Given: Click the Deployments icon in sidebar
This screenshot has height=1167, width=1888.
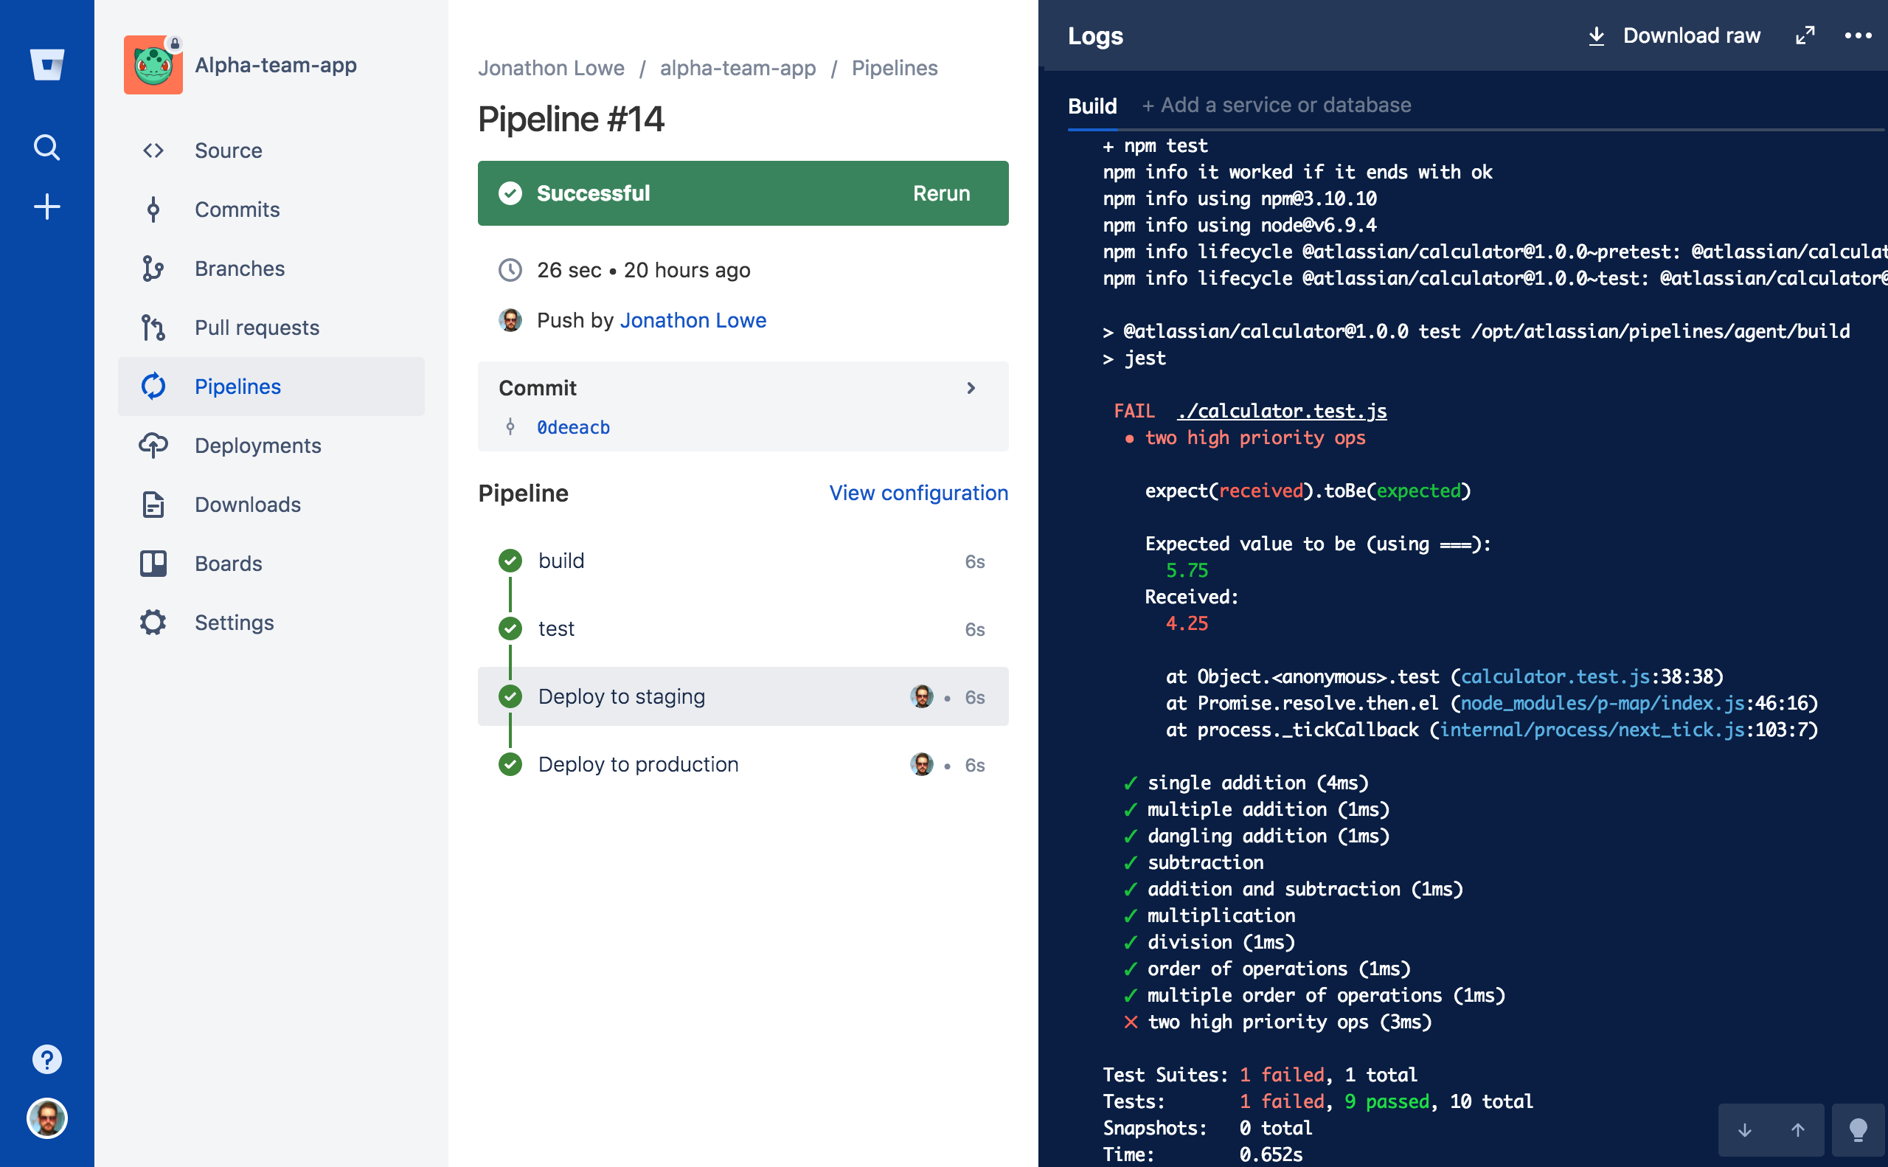Looking at the screenshot, I should pyautogui.click(x=153, y=446).
